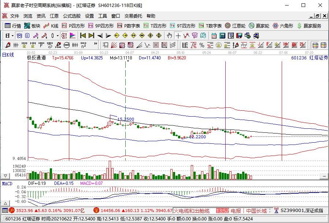Select the zigzag wave line drawing tool
This screenshot has height=223, width=329.
click(x=148, y=45)
